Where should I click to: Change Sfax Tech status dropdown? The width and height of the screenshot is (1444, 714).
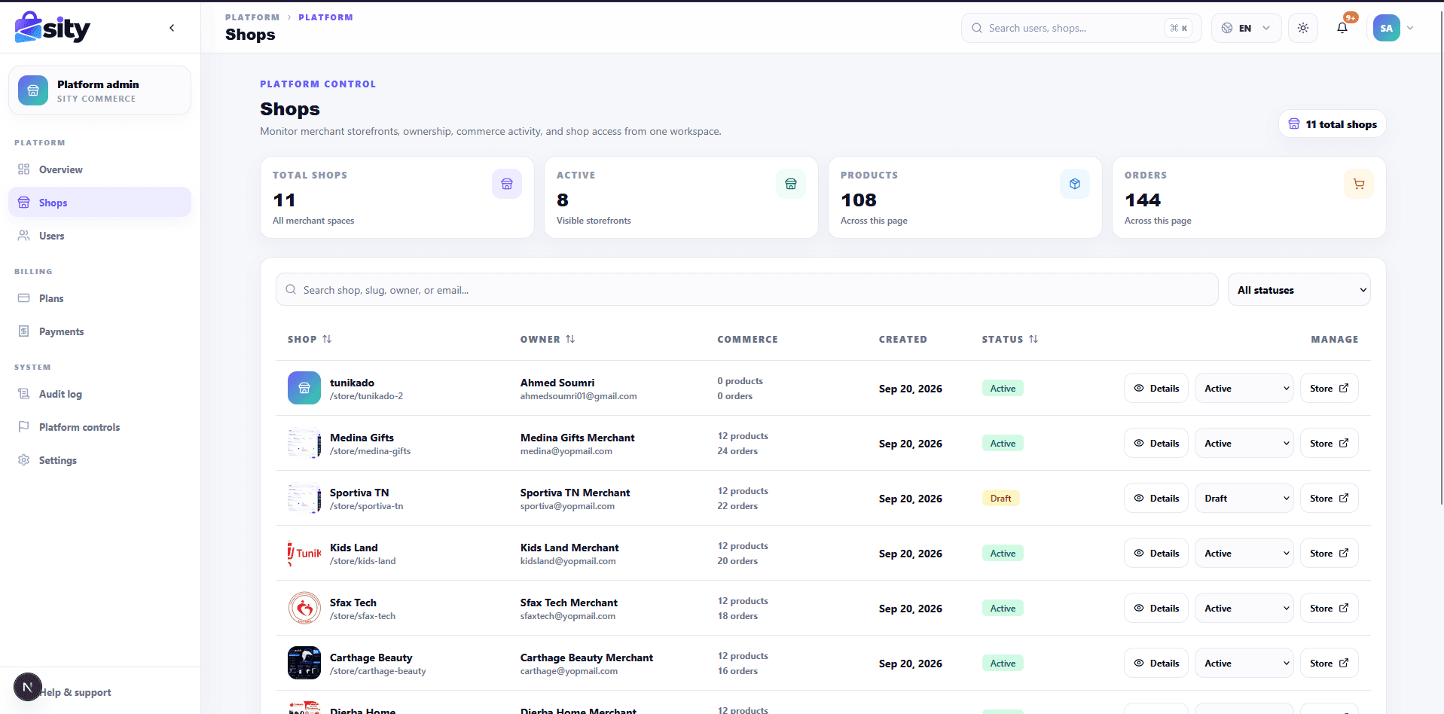pyautogui.click(x=1244, y=608)
